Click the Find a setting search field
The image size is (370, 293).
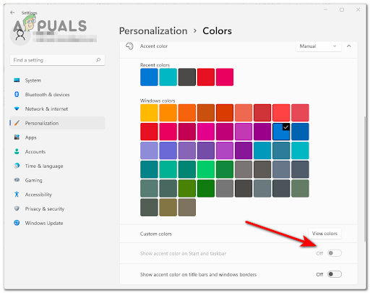click(57, 60)
